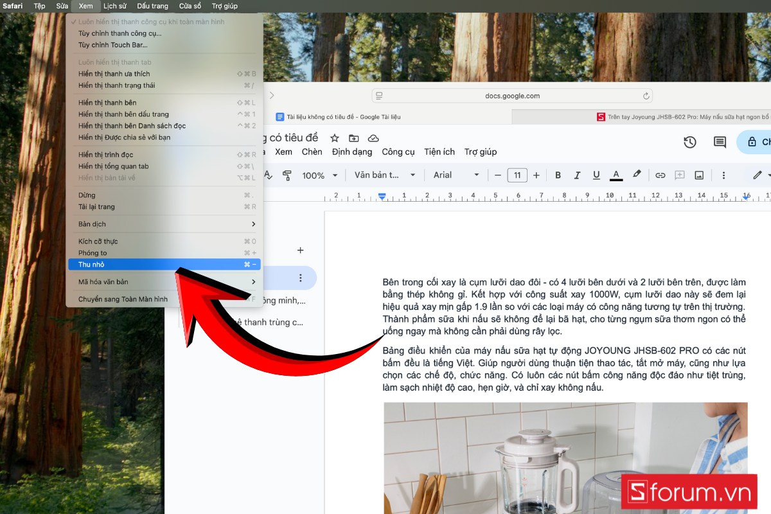
Task: Choose Tùy chỉnh Touch Bar item
Action: [164, 44]
